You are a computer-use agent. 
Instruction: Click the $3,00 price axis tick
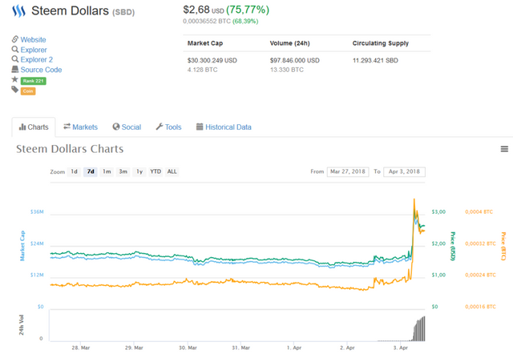(x=438, y=211)
